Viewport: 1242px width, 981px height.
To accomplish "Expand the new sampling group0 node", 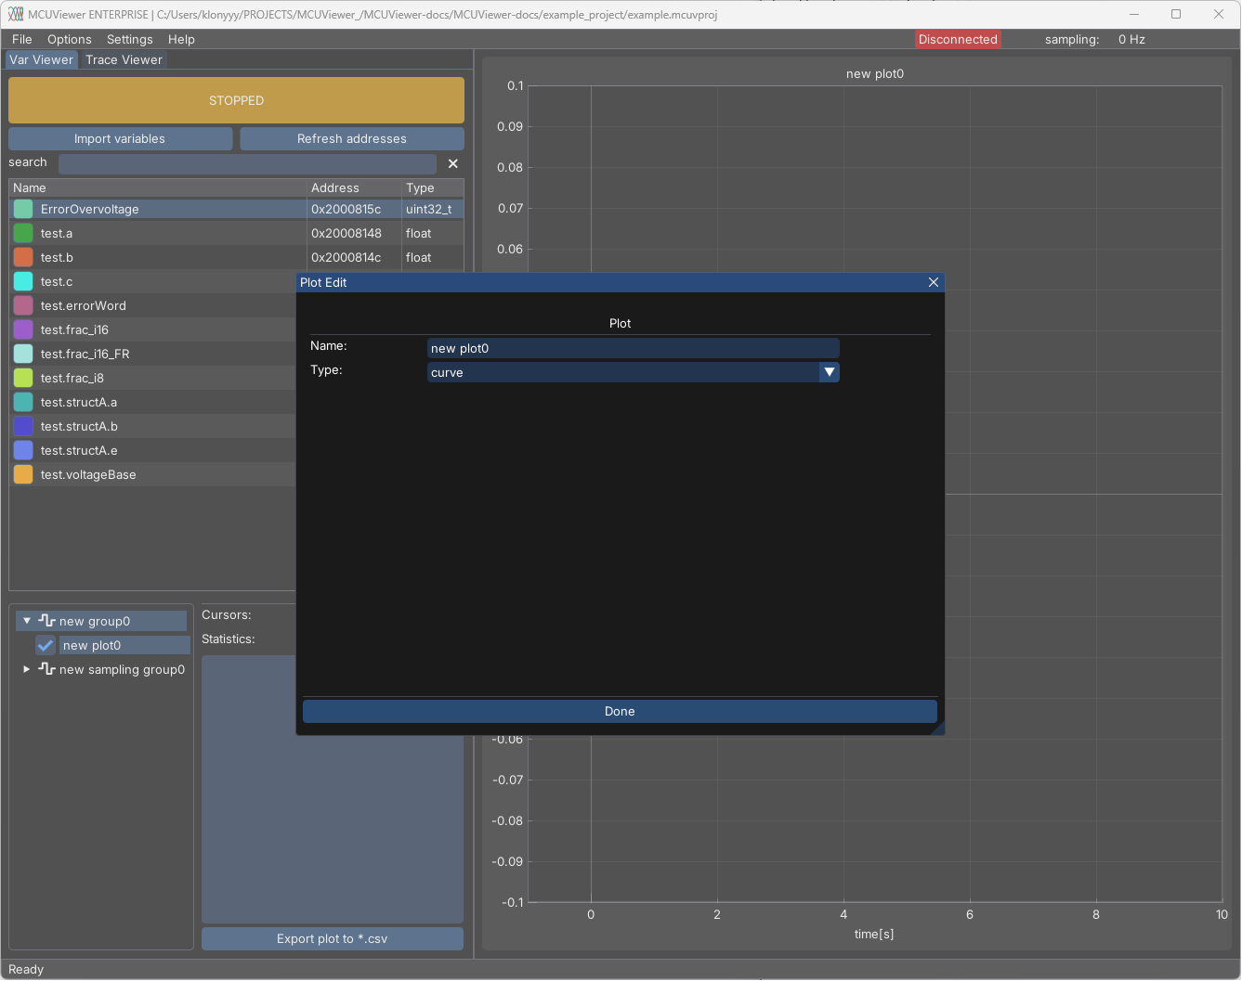I will [x=27, y=669].
